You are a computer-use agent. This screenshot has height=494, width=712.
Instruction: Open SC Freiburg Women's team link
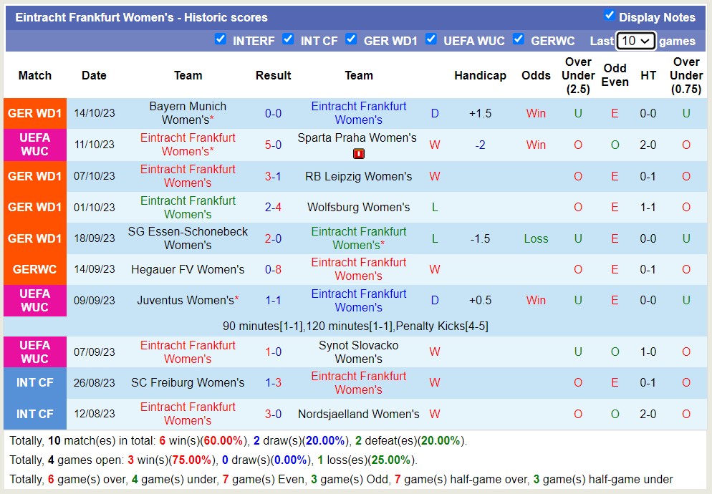[188, 382]
